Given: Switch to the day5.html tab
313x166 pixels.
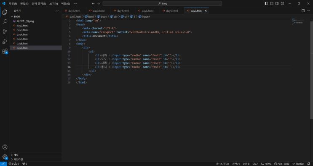Looking at the screenshot, I should coord(147,11).
